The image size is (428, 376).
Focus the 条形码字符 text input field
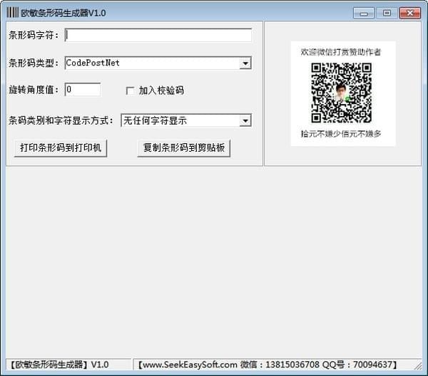[158, 36]
